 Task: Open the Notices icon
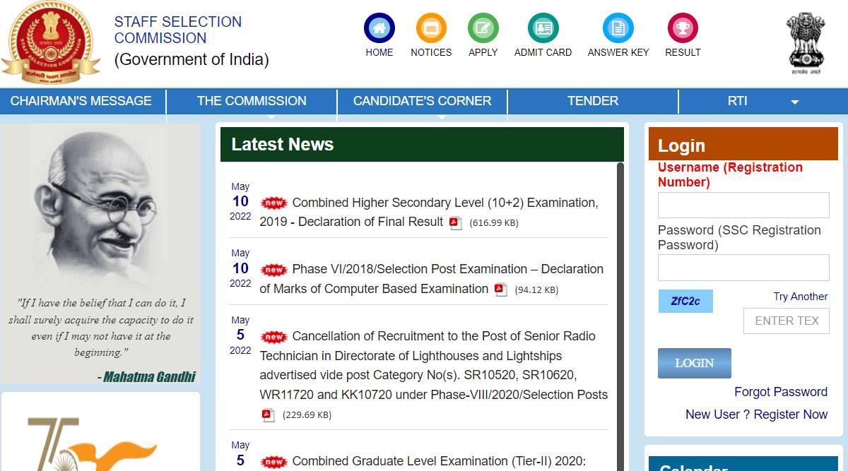pos(431,28)
